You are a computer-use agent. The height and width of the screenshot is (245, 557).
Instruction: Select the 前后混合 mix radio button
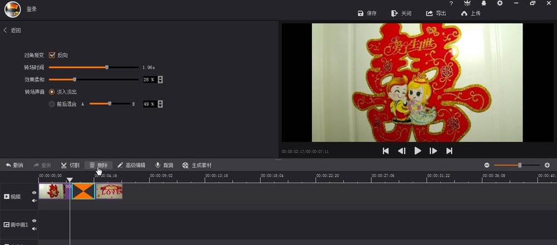tap(52, 104)
